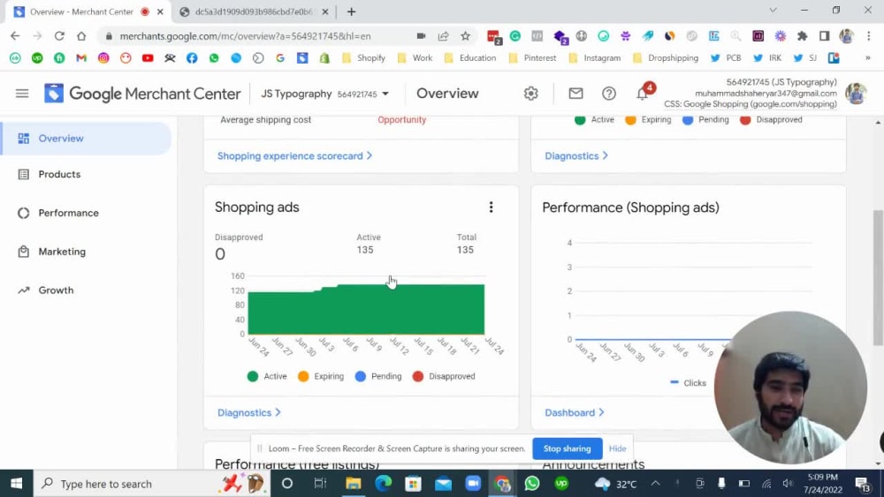
Task: Open the Shopify bag icon bookmark
Action: (324, 58)
